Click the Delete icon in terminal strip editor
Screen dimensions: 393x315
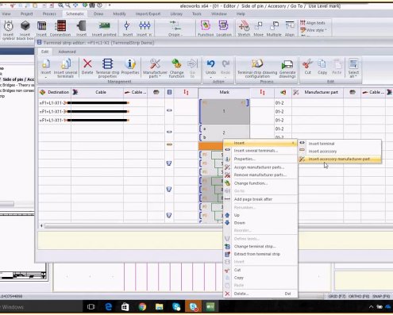coord(87,64)
